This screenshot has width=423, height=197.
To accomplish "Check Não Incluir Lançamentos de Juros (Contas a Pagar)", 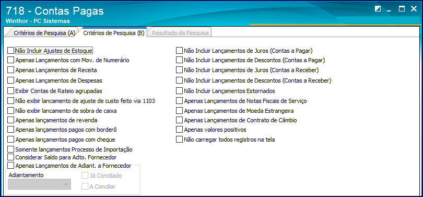I will click(179, 51).
